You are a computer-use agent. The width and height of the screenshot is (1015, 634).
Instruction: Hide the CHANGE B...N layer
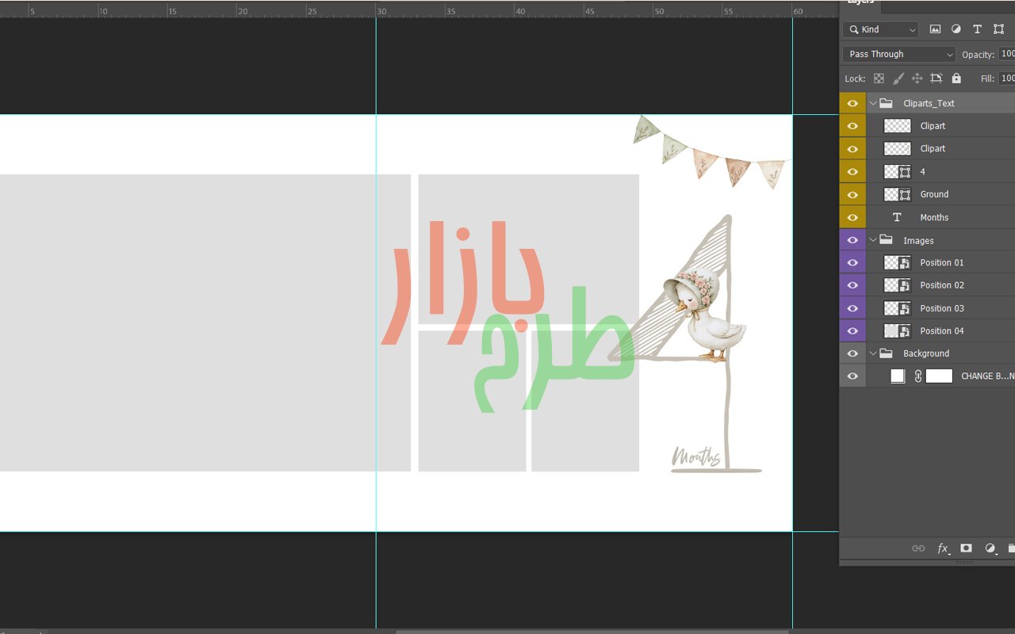point(852,376)
